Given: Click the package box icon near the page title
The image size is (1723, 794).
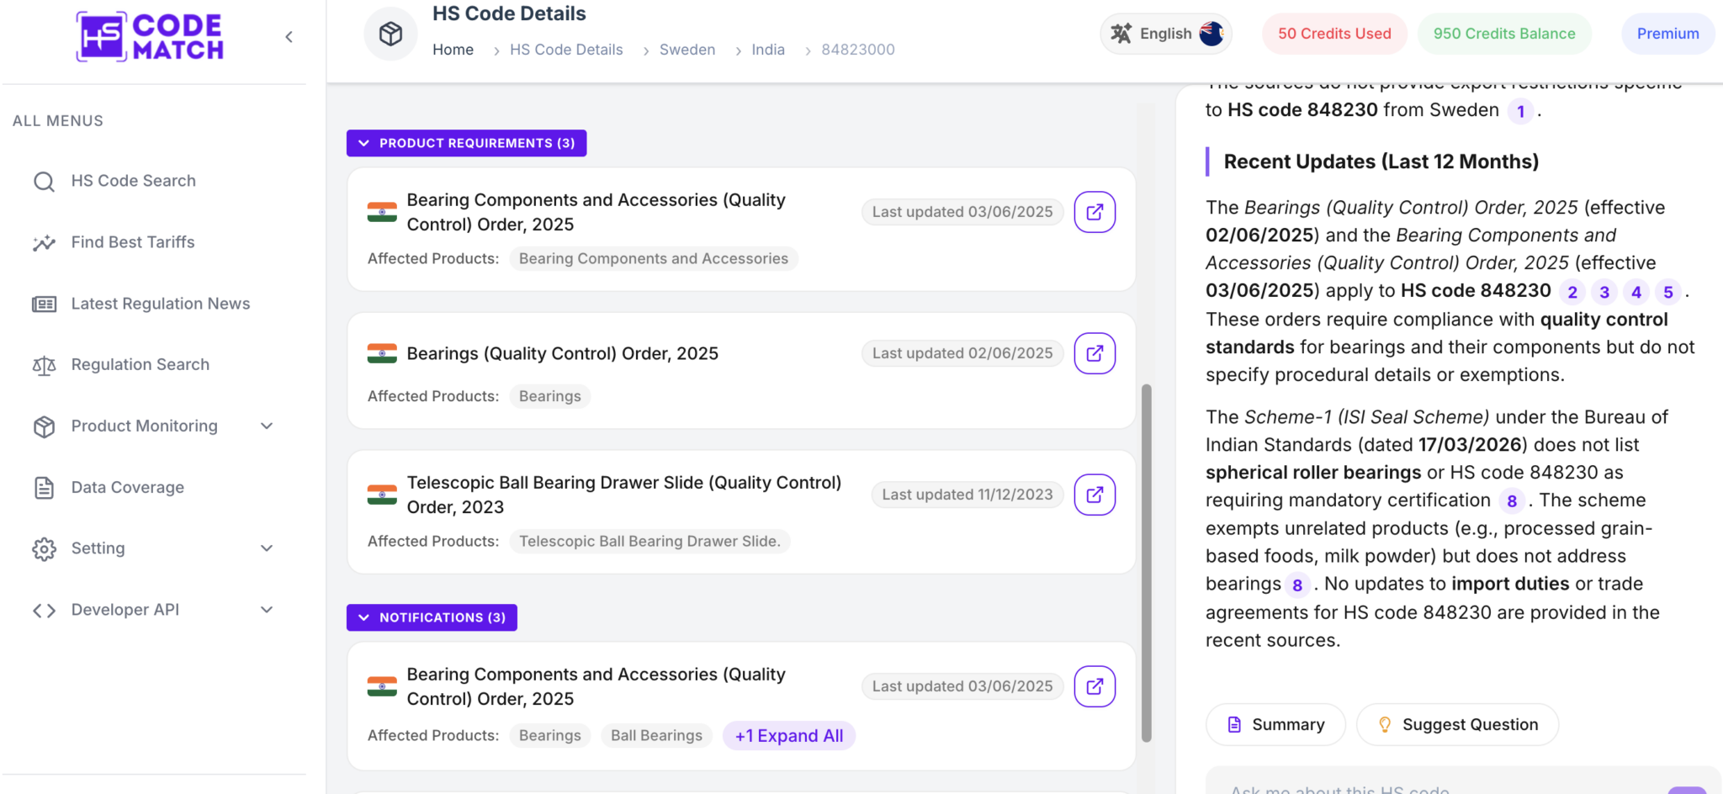Looking at the screenshot, I should tap(390, 34).
